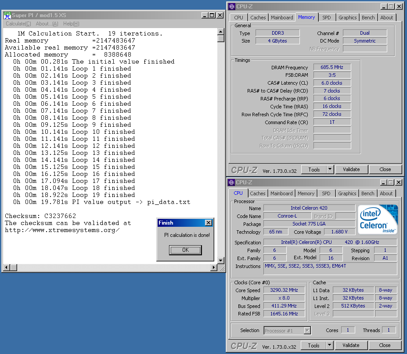Open SPD tab in bottom CPU-Z window
Viewport: 407px width, 354px height.
coord(326,193)
